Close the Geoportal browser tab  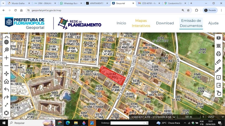(x=133, y=3)
